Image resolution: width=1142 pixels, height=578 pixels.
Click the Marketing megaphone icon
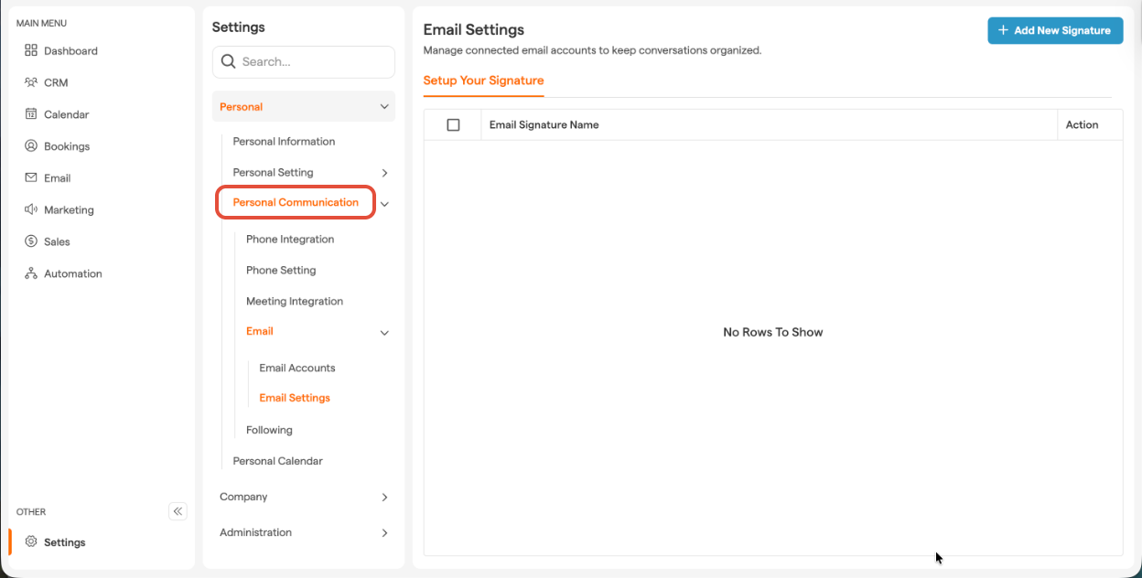31,209
